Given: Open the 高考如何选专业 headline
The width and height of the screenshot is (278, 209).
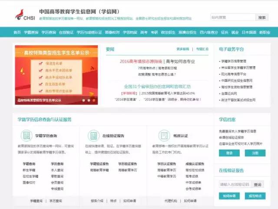Looking at the screenshot, I should 180,61.
